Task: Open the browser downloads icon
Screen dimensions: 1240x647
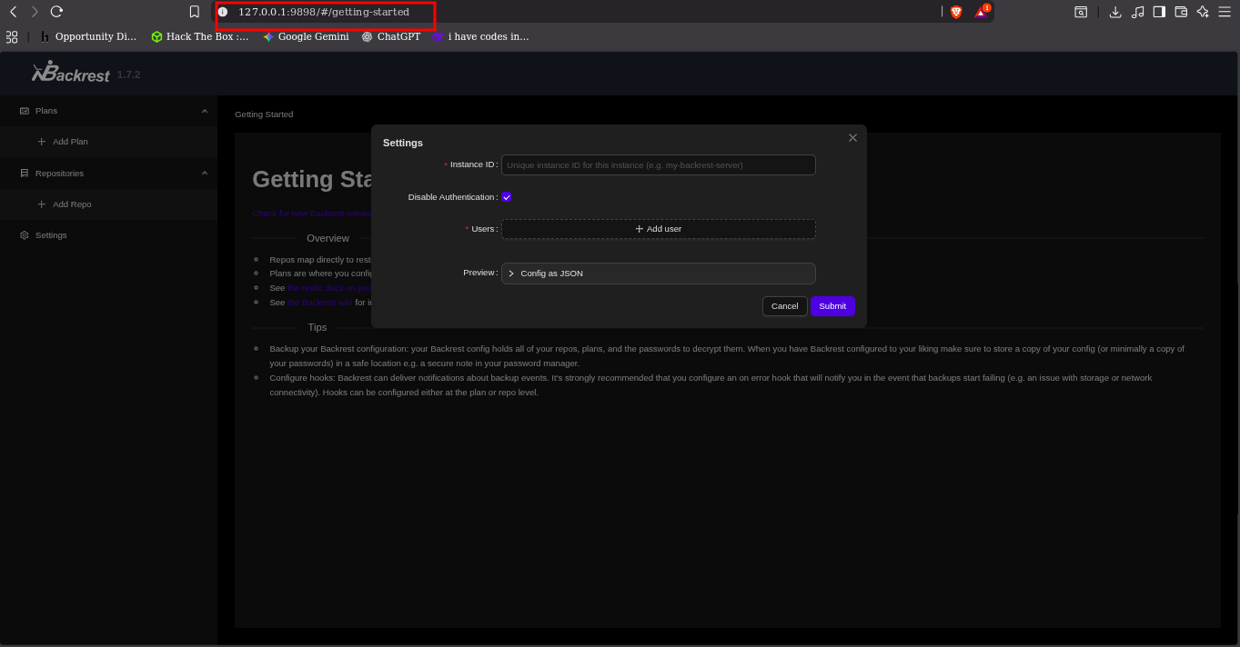Action: pos(1114,12)
